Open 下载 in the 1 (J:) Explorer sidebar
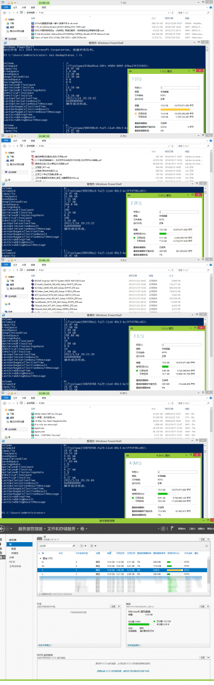Screen dimensions: 214x685 pyautogui.click(x=12, y=24)
